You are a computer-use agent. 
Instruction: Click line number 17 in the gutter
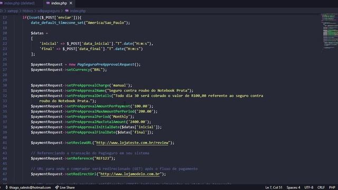[5, 17]
